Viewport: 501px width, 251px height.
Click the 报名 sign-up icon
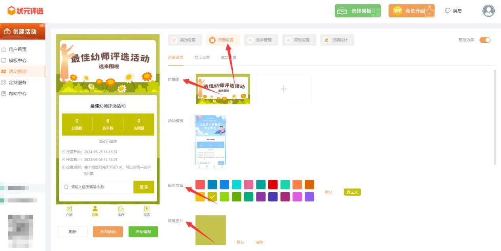(x=146, y=211)
